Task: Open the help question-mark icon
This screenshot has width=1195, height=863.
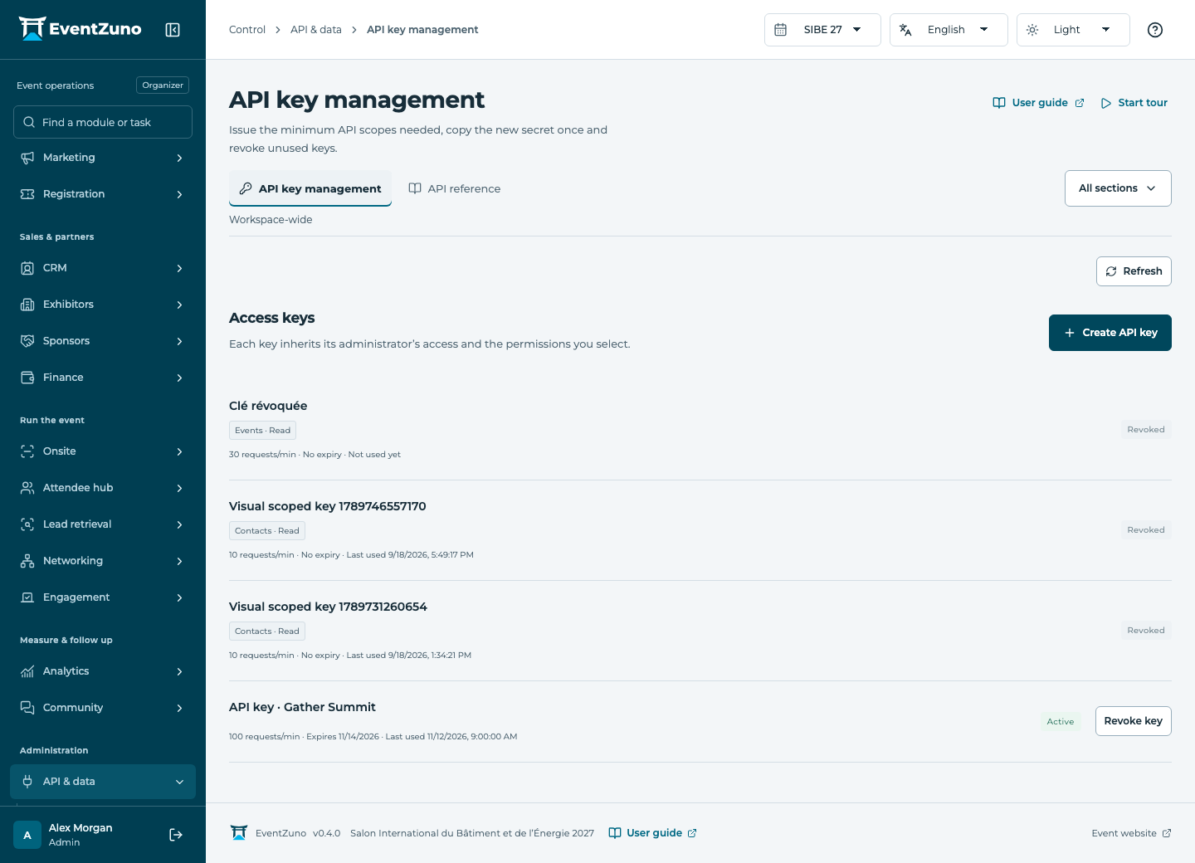Action: click(x=1155, y=30)
